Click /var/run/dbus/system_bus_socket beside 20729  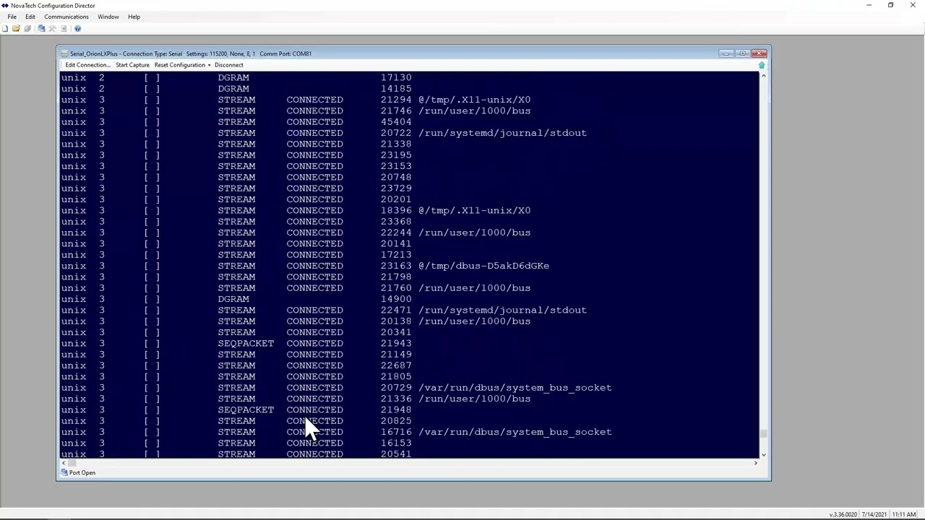[515, 388]
